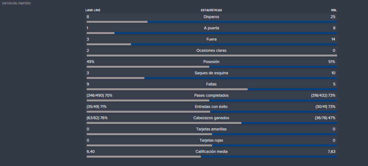Click the ESTADÍSTICAS column heading
This screenshot has height=166, width=368.
[x=211, y=10]
